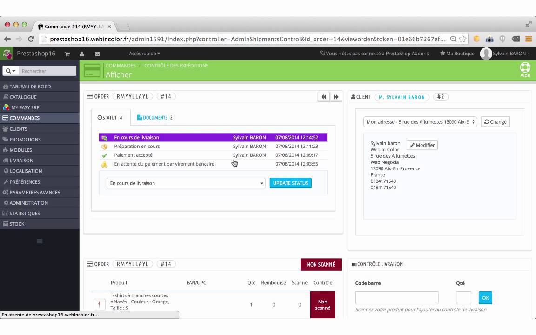This screenshot has width=536, height=335.
Task: Expand the search type dropdown arrow
Action: (x=11, y=71)
